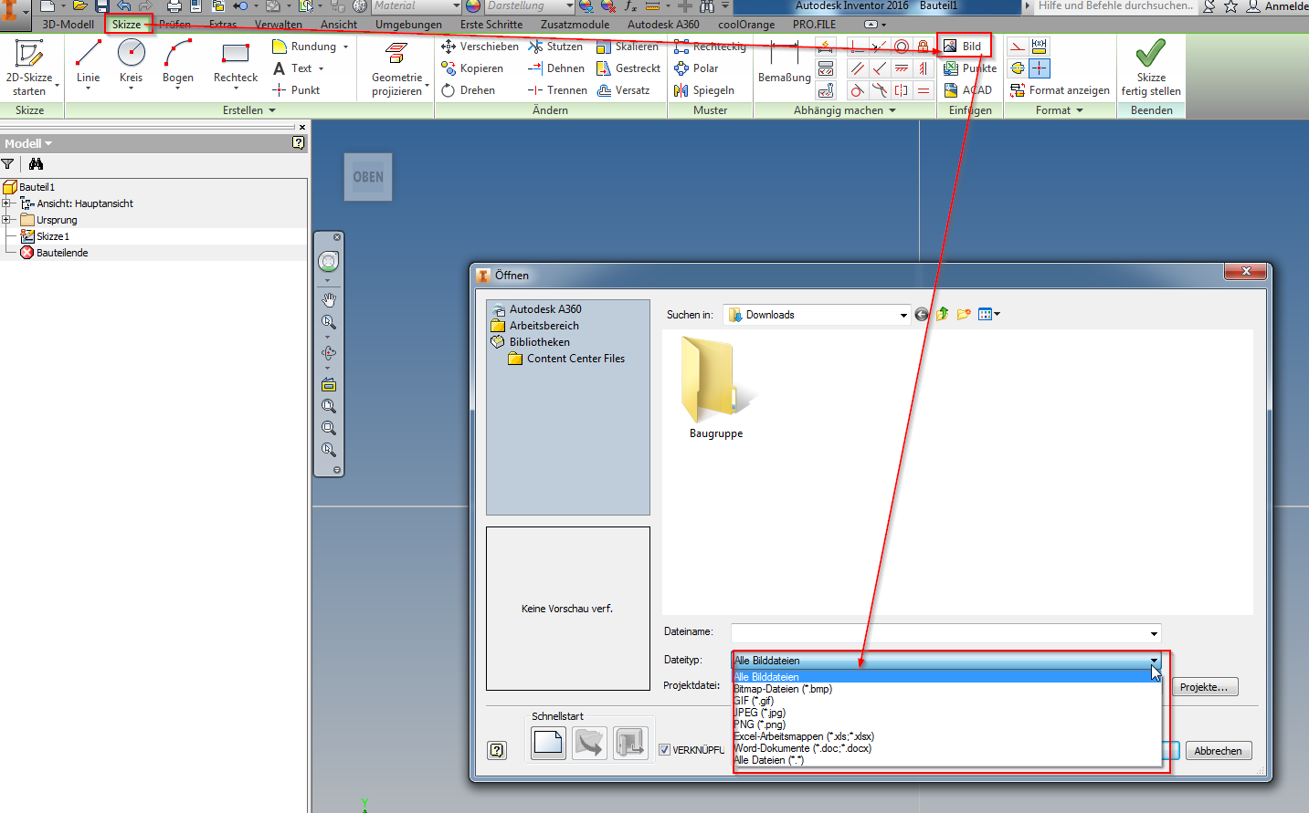
Task: Insert an image with Bild
Action: pyautogui.click(x=963, y=47)
